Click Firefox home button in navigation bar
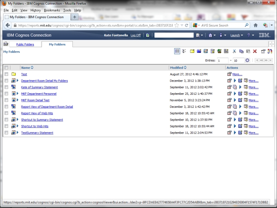 pyautogui.click(x=255, y=25)
